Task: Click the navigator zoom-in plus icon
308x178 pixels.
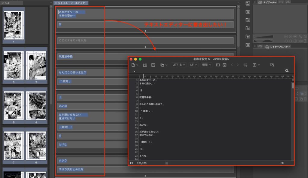Action: (291, 36)
